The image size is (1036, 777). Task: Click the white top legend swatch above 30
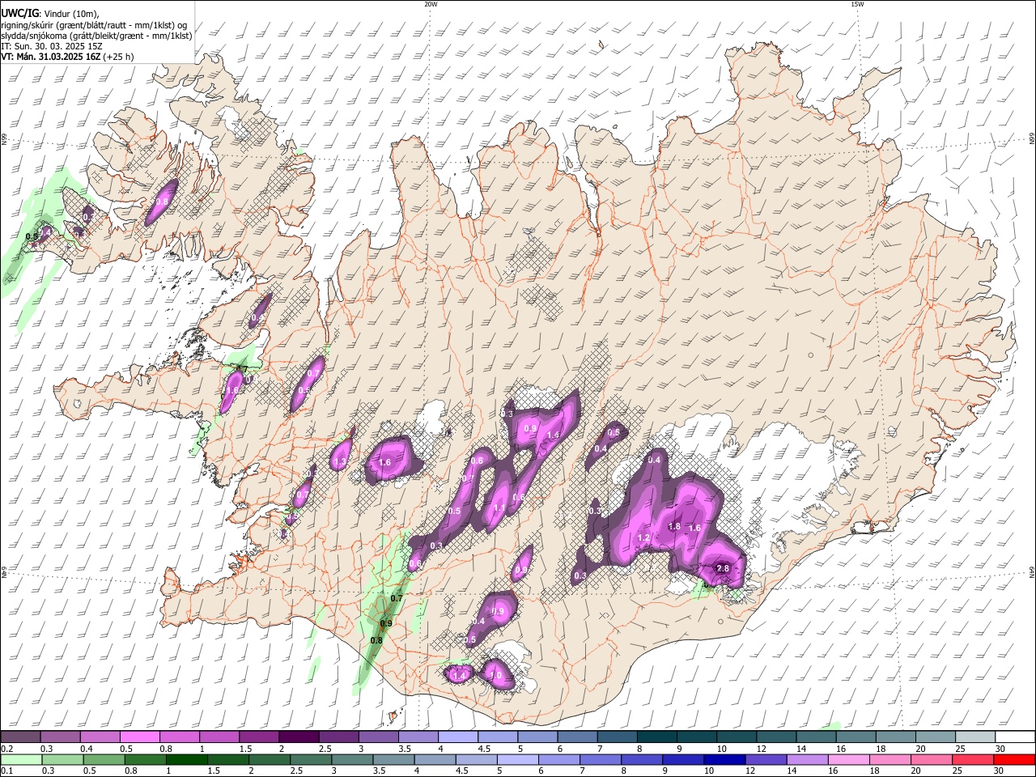(x=1015, y=737)
